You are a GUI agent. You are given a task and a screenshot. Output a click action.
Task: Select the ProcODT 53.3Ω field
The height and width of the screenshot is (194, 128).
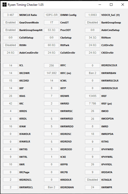(52, 30)
